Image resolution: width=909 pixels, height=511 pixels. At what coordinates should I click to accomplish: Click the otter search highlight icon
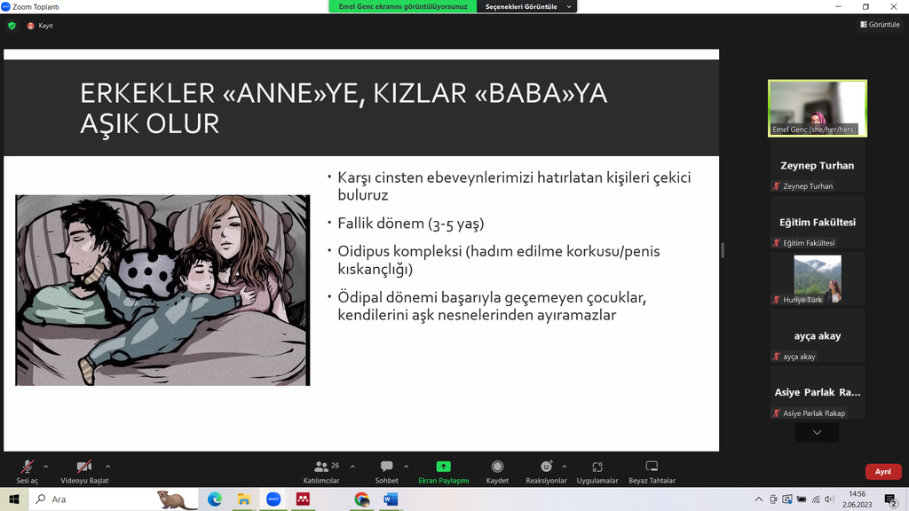(x=177, y=499)
